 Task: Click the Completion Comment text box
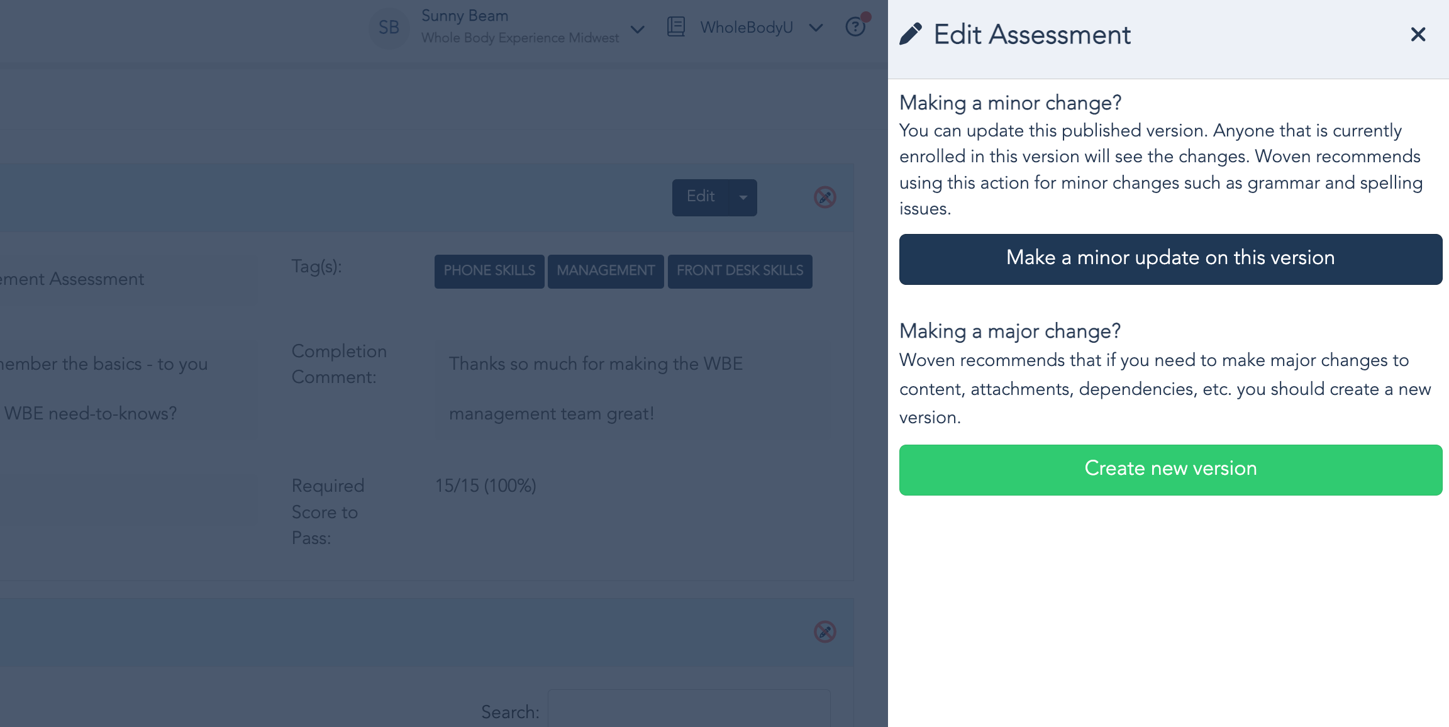click(x=632, y=389)
